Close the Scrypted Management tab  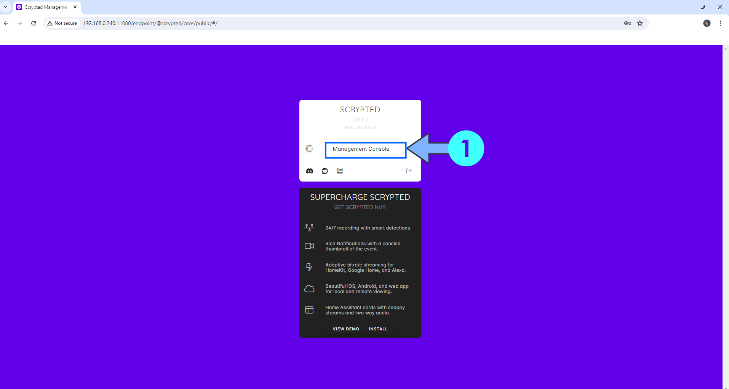pyautogui.click(x=75, y=7)
